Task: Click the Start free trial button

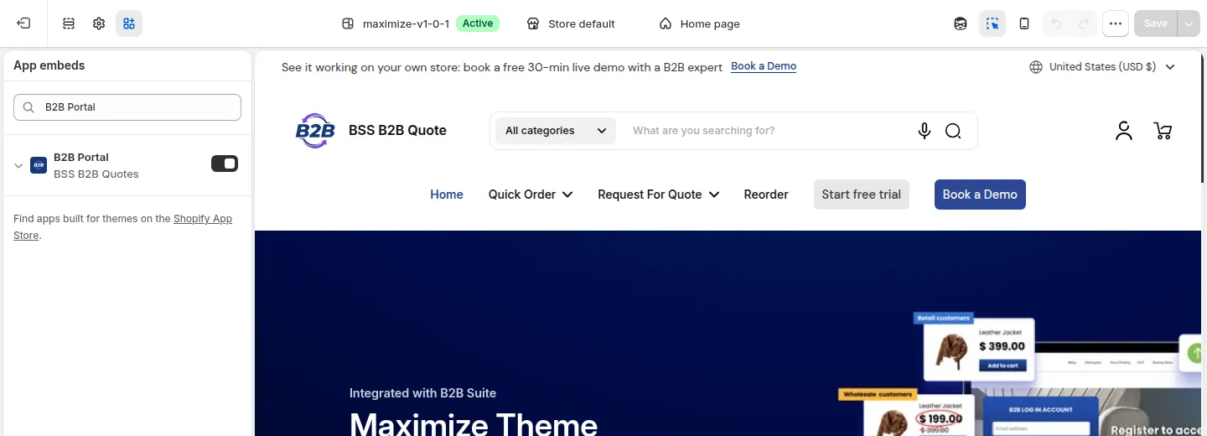Action: pos(861,195)
